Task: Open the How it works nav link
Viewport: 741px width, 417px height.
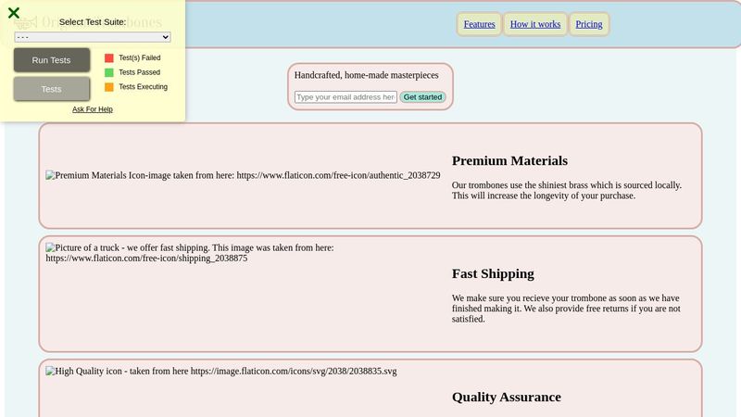Action: [x=535, y=24]
